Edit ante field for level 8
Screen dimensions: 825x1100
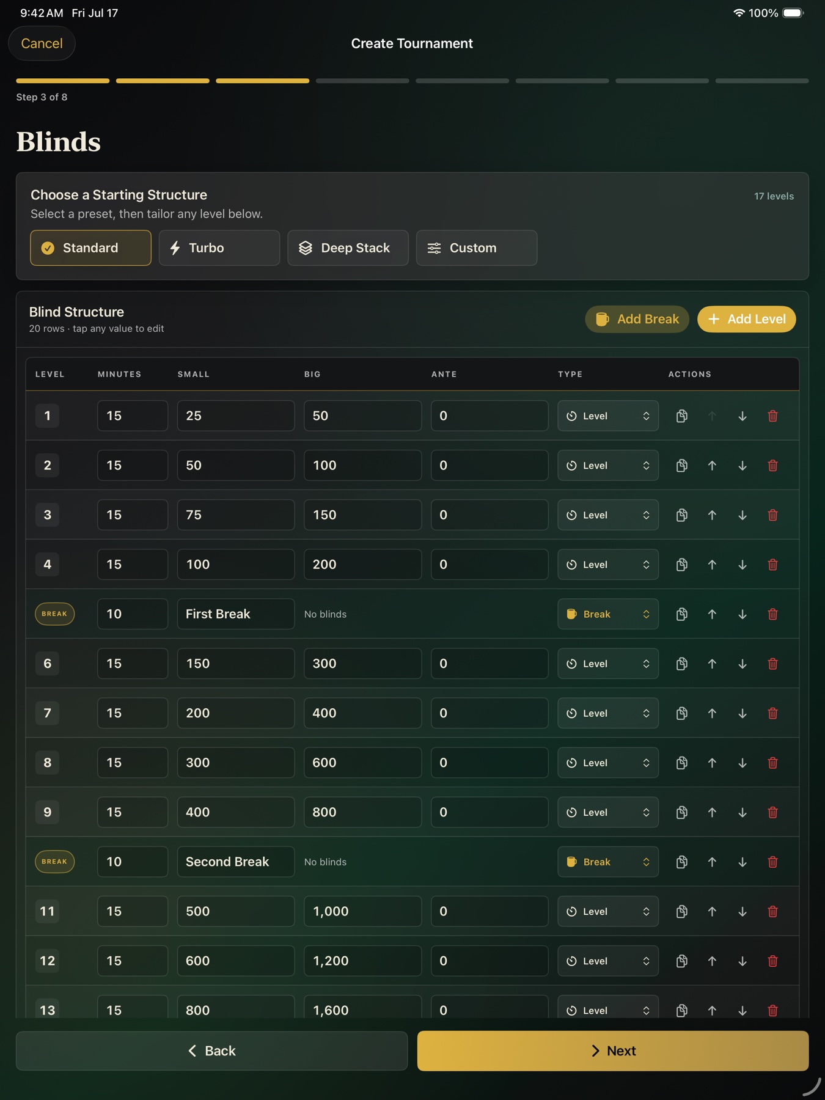point(490,763)
